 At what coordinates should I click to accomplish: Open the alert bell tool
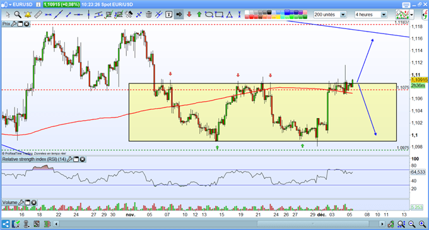click(28, 15)
